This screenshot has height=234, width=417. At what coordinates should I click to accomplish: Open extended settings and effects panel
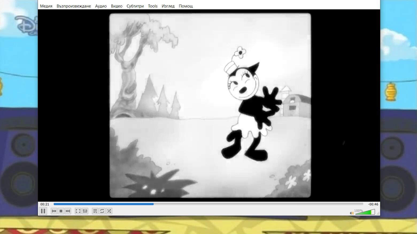[x=85, y=211]
